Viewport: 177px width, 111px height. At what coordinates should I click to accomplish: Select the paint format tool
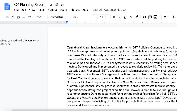29,17
